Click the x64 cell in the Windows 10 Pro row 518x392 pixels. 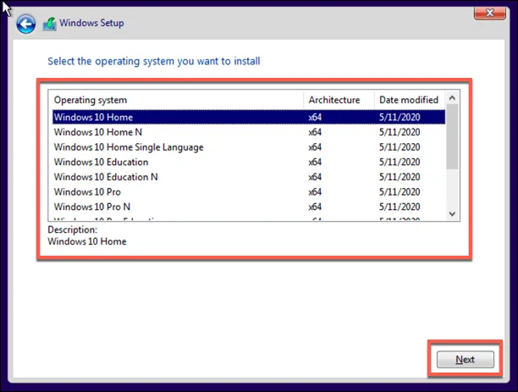click(315, 191)
